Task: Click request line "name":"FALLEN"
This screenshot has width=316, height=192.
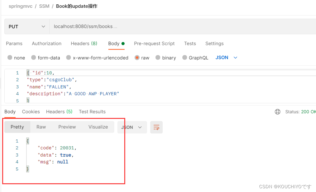Action: coord(49,87)
